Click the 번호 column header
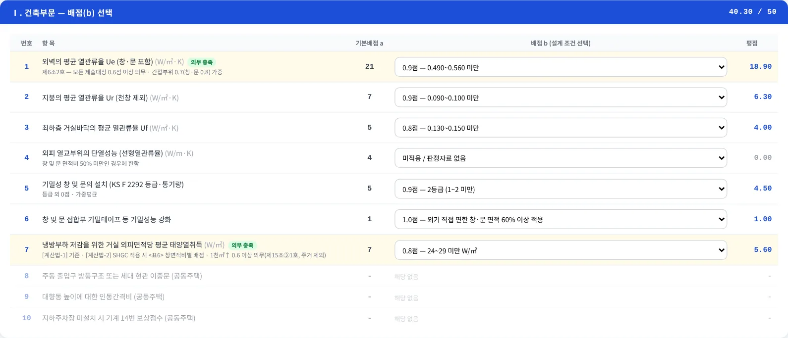The image size is (788, 338). pyautogui.click(x=27, y=43)
